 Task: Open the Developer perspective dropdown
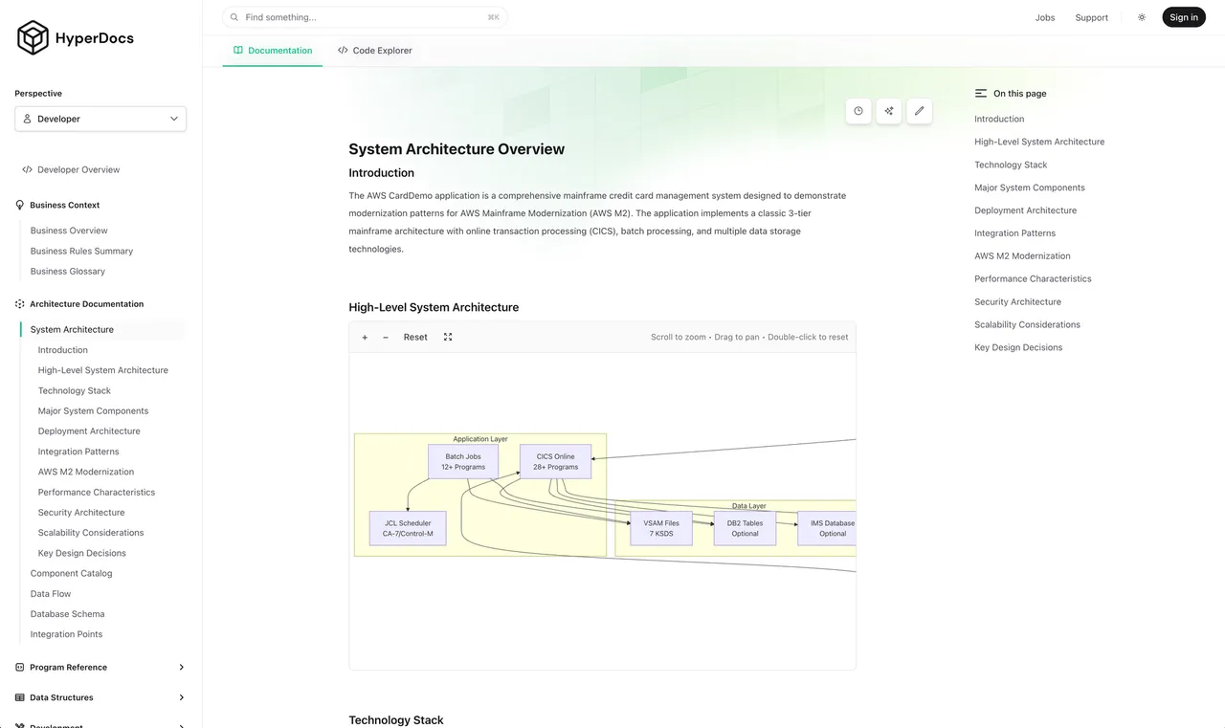[100, 119]
